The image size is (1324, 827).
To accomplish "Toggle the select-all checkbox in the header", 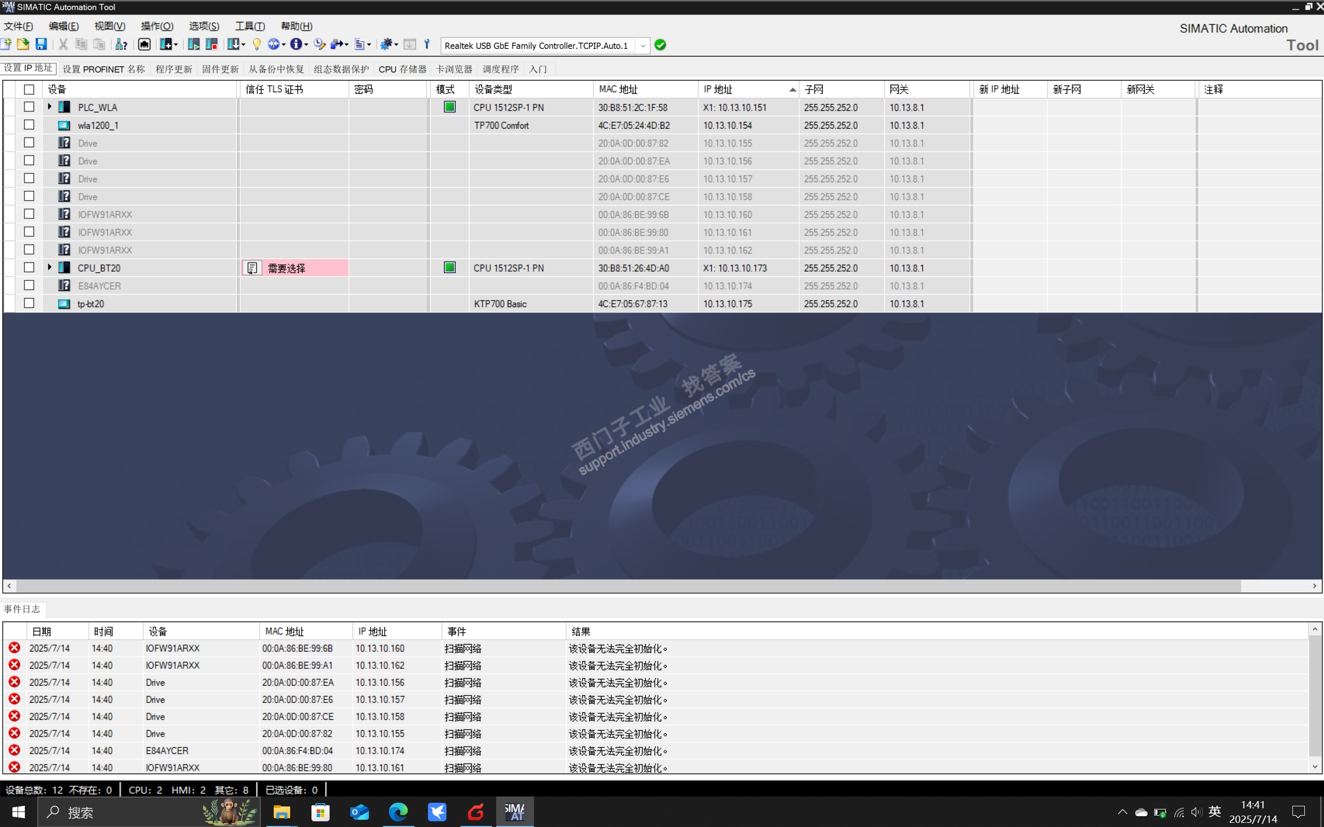I will (29, 89).
